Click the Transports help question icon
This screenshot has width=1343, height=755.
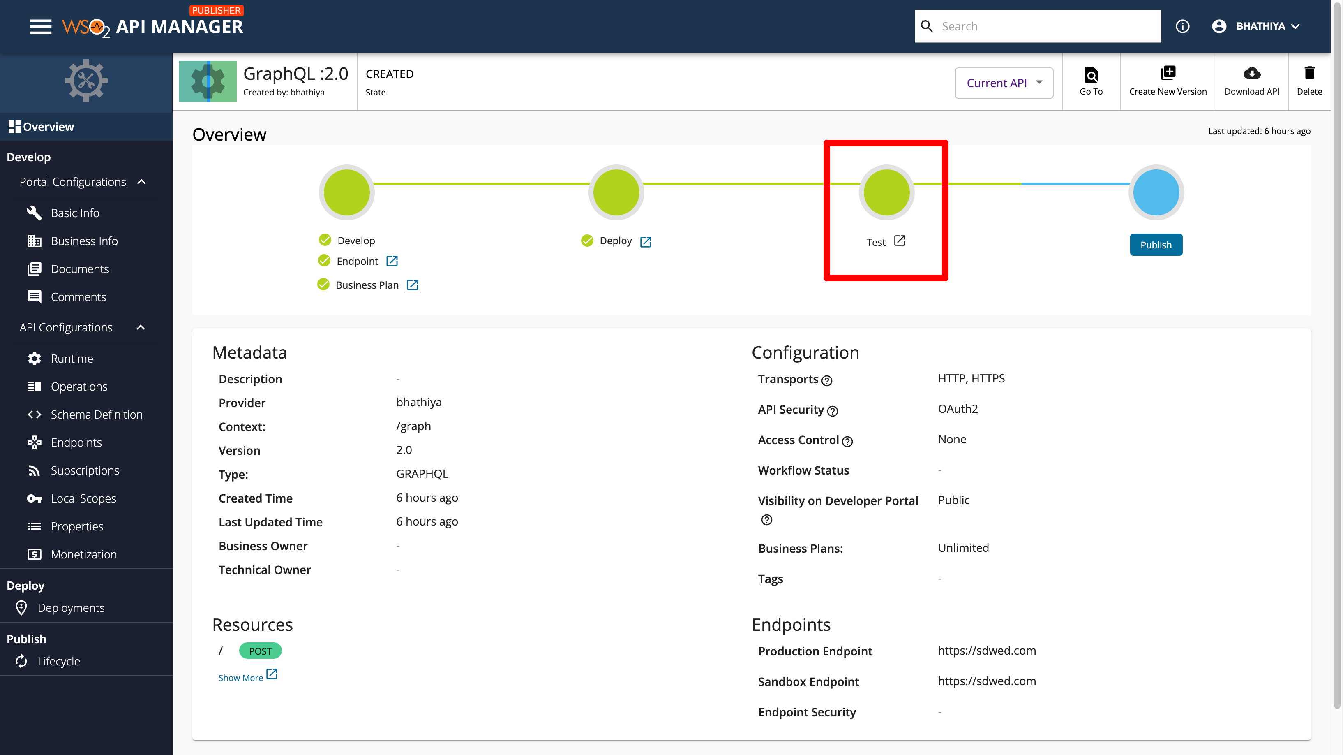coord(827,380)
